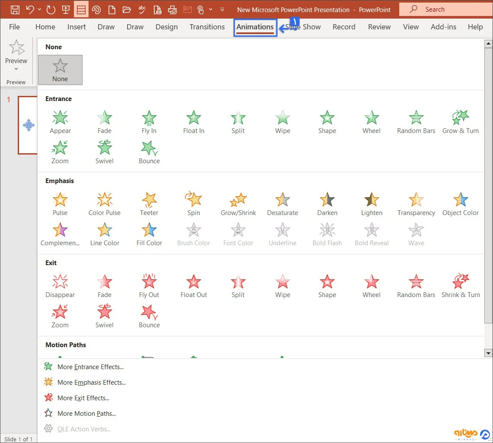Select the Disappear exit animation

coord(60,286)
